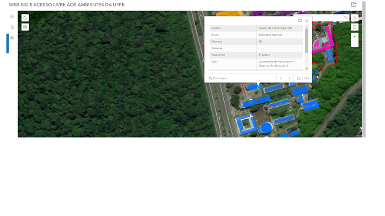Click inside the map search input field
Image resolution: width=385 pixels, height=216 pixels.
[326, 18]
